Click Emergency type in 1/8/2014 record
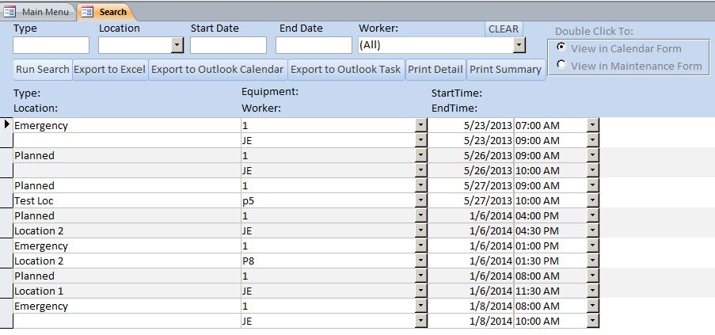Image resolution: width=715 pixels, height=335 pixels. 127,306
